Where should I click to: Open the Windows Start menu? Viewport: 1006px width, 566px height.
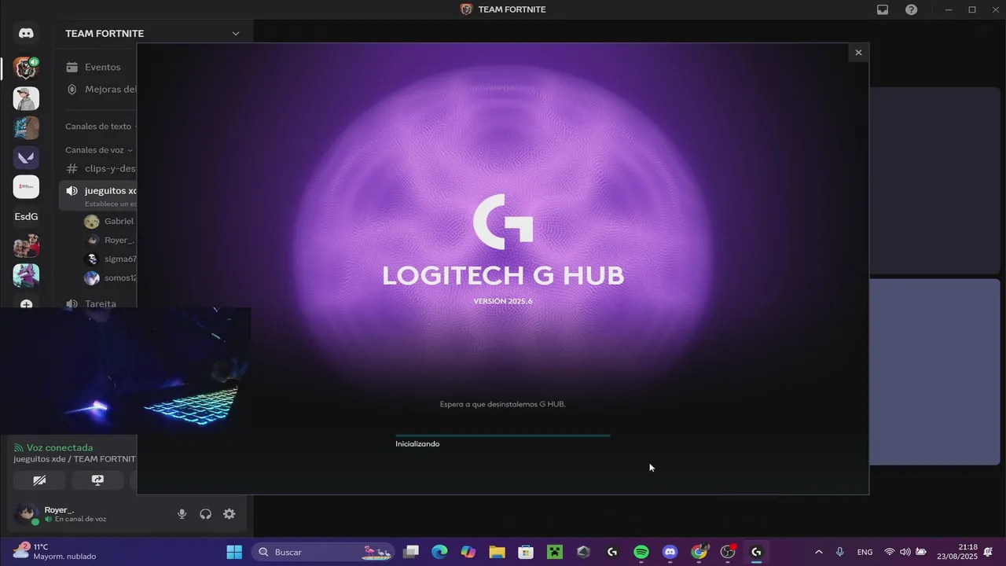tap(234, 552)
